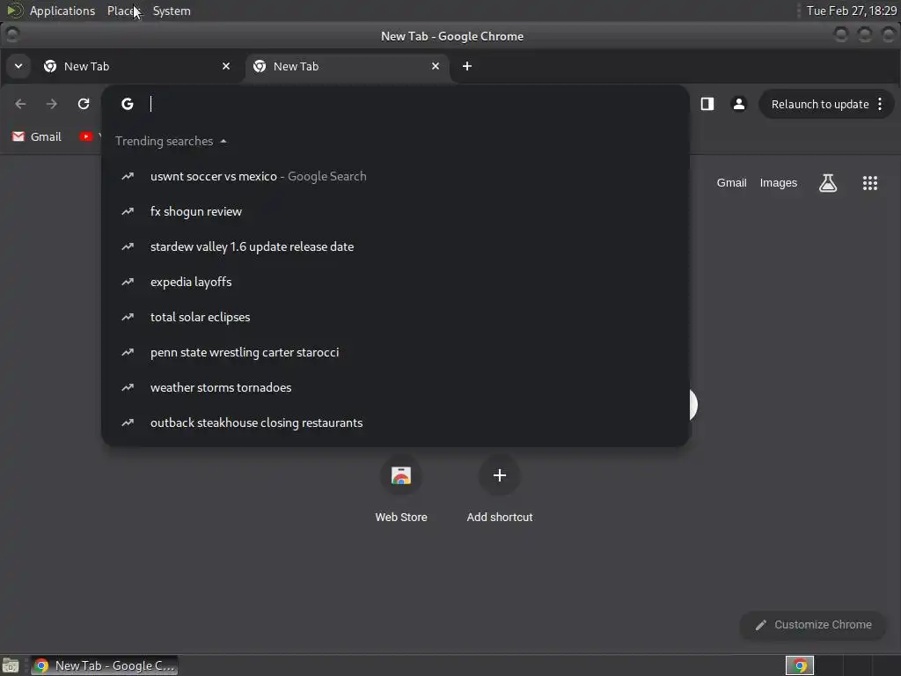
Task: Select suggestion penn state wrestling carter starocci
Action: (395, 352)
